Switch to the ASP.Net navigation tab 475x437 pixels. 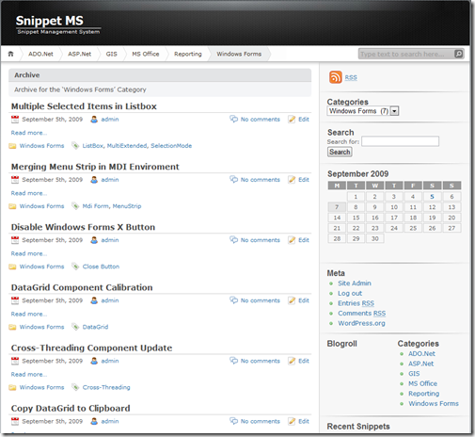pyautogui.click(x=79, y=54)
